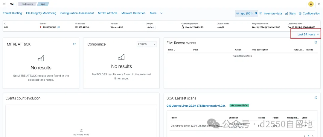Open the File Integrity Monitoring tab
323x137 pixels.
click(41, 13)
